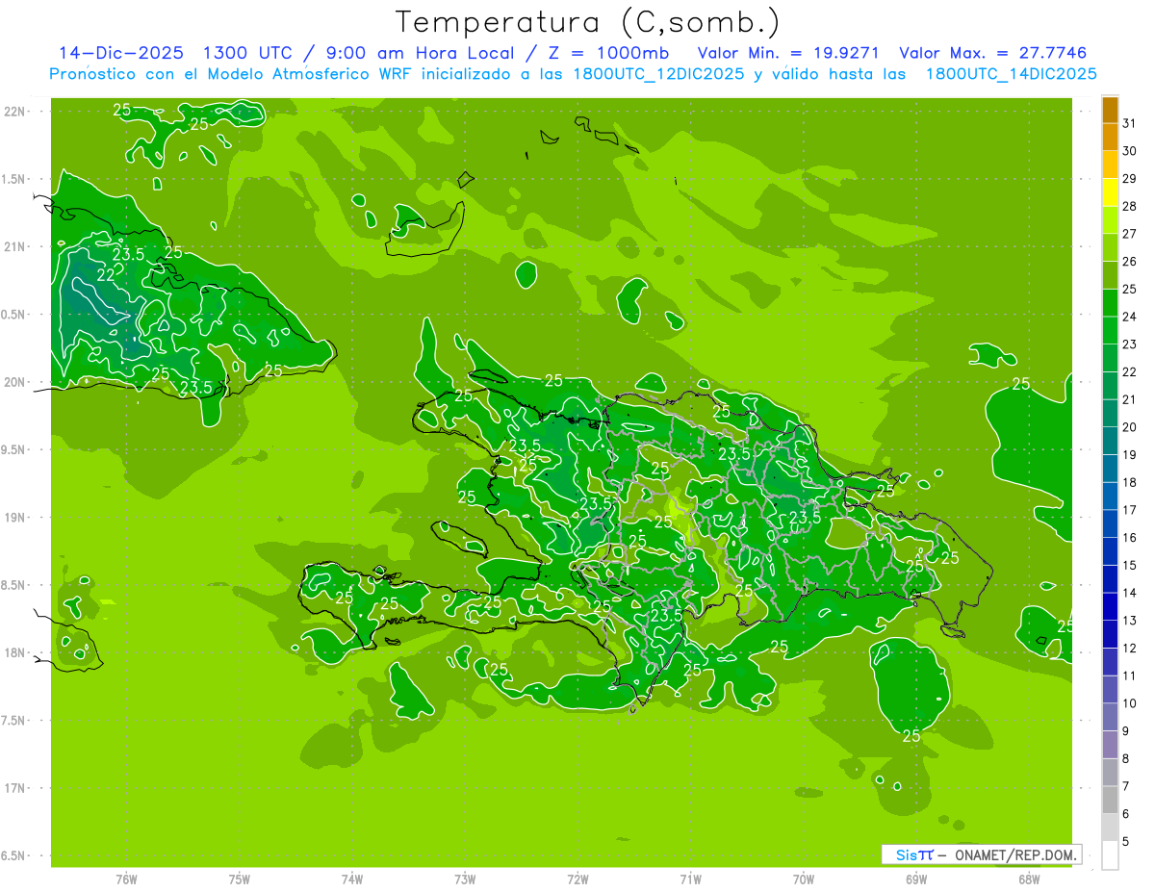This screenshot has height=892, width=1155.
Task: Click the color legend value '27'
Action: click(1130, 234)
